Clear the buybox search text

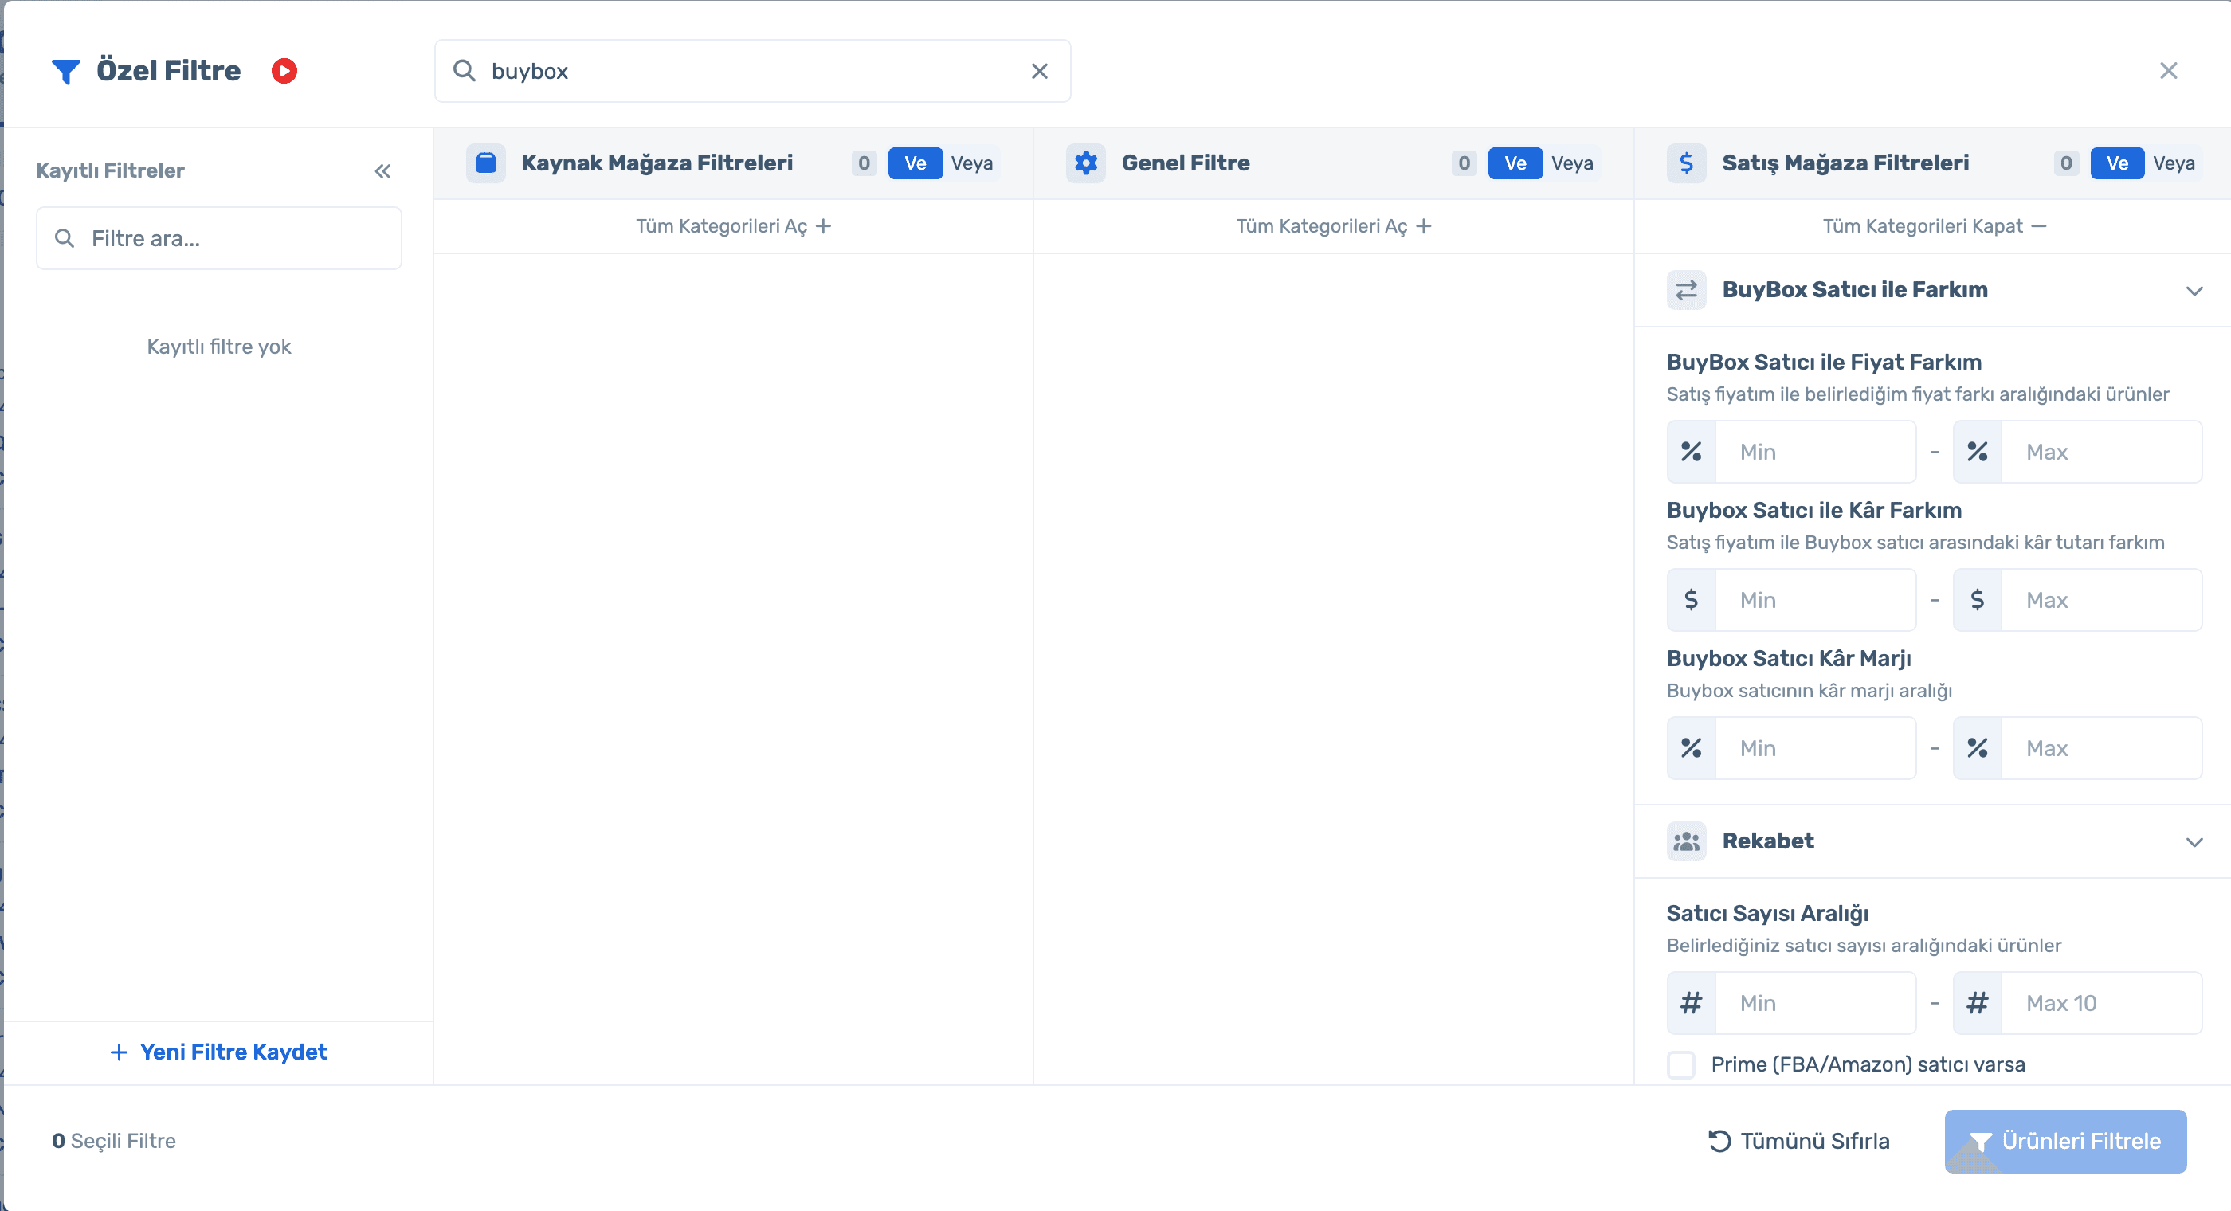click(x=1039, y=71)
